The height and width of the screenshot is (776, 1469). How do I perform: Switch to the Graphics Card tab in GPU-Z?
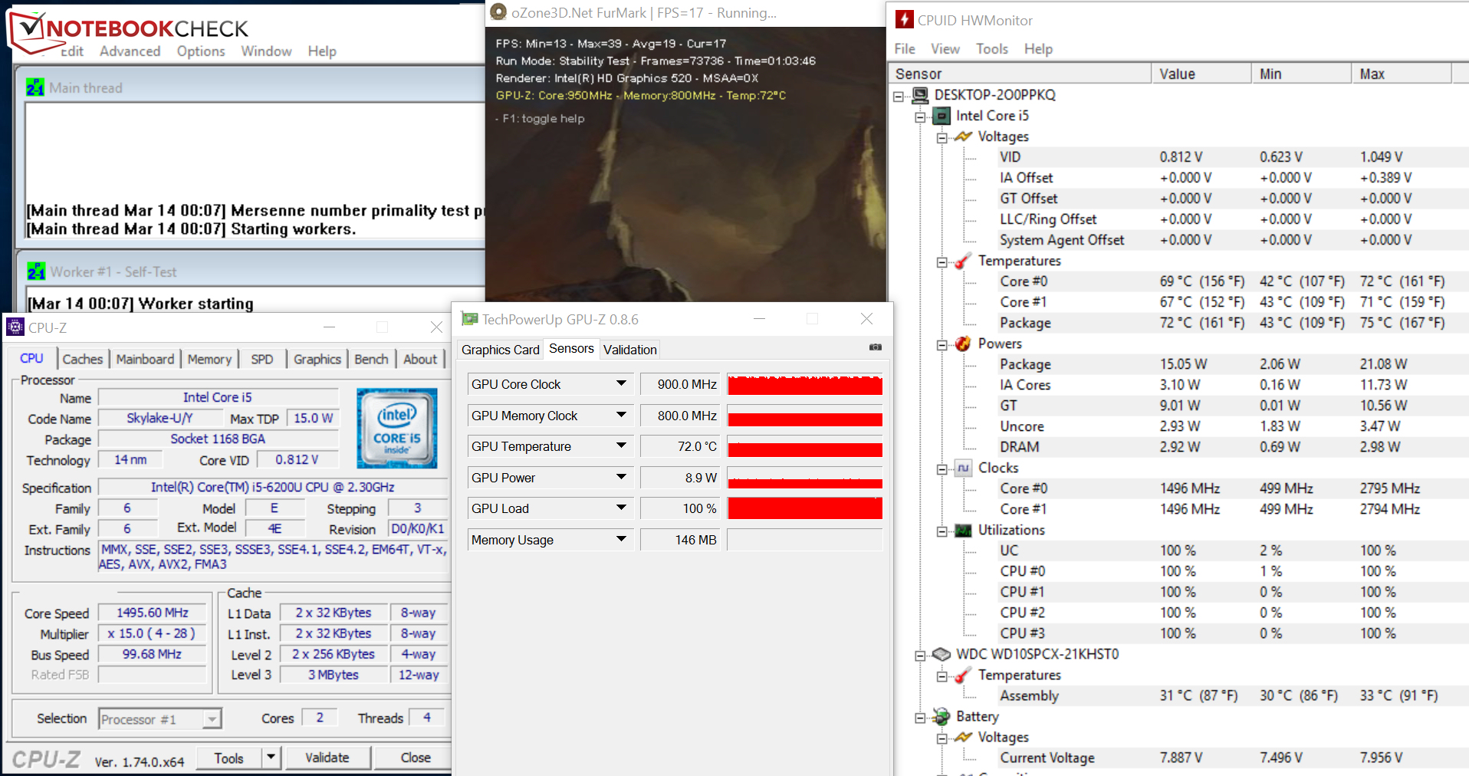[501, 350]
